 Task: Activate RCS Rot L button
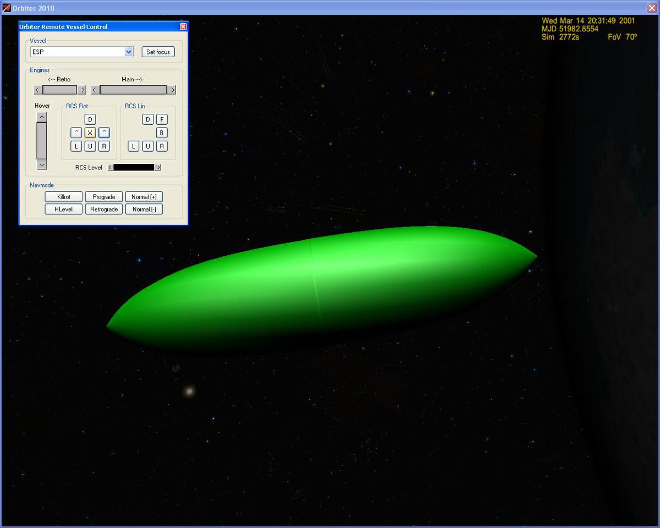76,146
